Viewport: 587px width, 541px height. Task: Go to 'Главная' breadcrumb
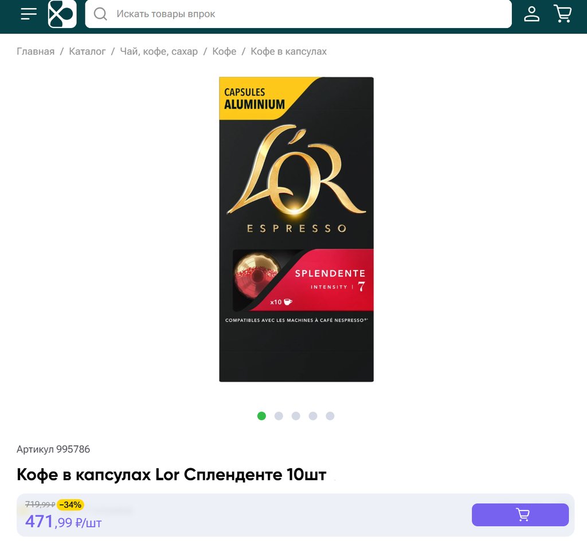36,51
